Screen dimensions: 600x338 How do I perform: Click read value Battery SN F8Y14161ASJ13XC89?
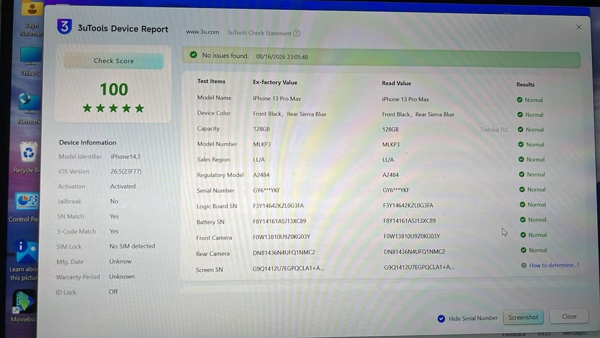point(409,221)
